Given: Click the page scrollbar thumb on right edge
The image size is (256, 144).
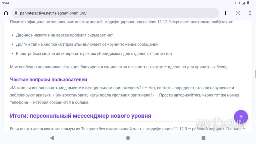Looking at the screenshot, I should pyautogui.click(x=255, y=74).
